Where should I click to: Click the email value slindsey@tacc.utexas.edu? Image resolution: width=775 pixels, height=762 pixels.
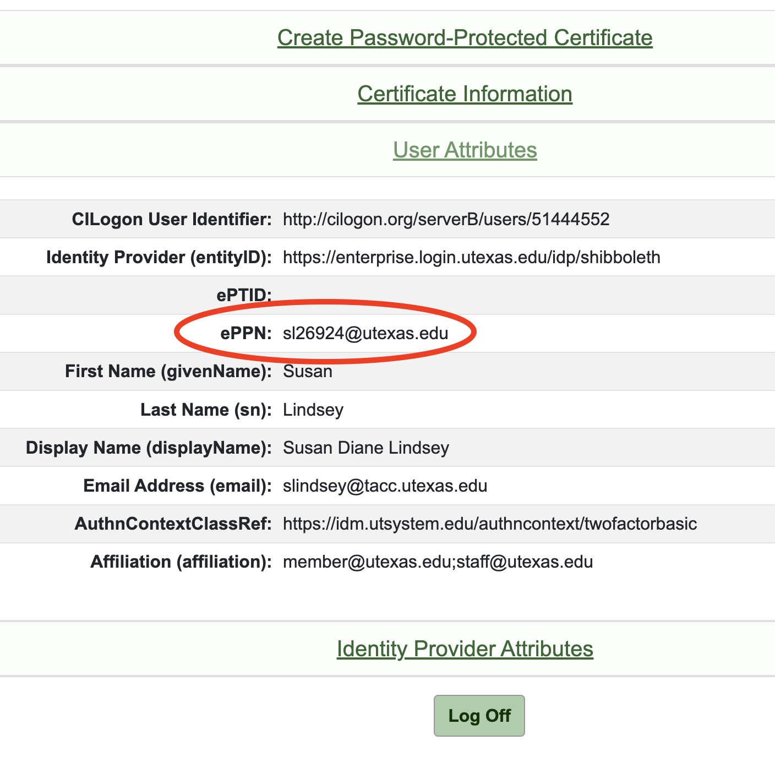[x=385, y=486]
